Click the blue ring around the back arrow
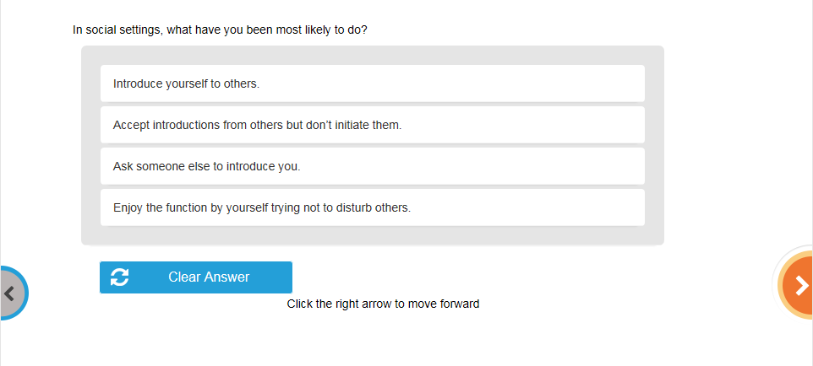Viewport: 813px width, 366px height. [25, 293]
